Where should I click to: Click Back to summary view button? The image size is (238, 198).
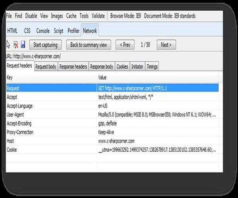(88, 45)
